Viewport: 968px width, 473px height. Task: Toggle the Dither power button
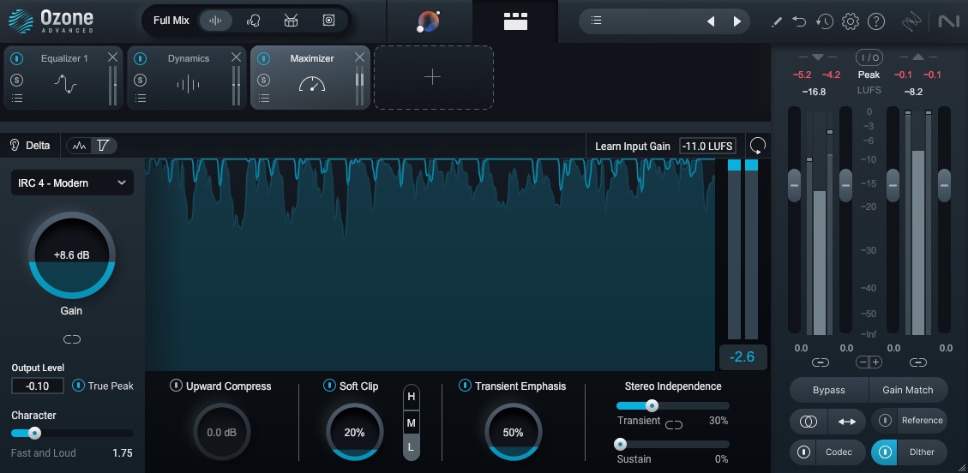[885, 452]
